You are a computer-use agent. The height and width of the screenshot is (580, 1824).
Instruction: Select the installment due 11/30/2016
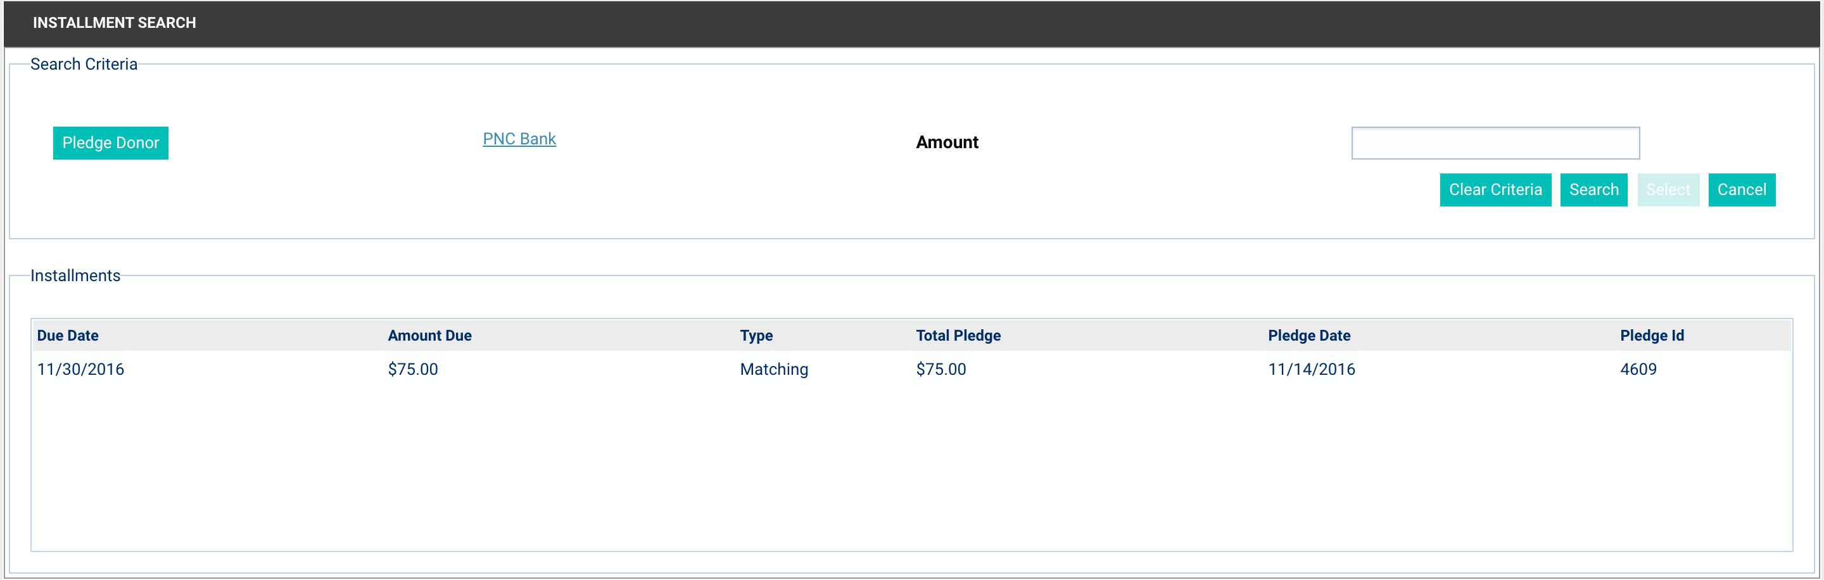(x=912, y=369)
